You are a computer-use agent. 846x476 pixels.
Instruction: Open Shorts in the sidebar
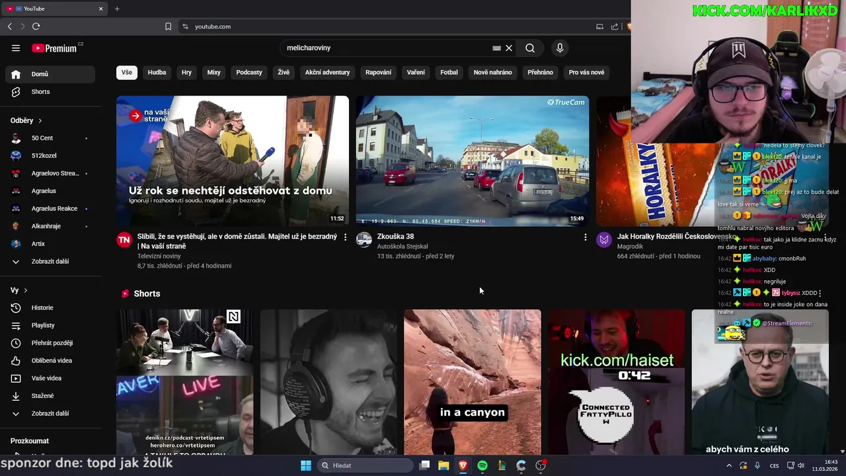click(x=50, y=92)
